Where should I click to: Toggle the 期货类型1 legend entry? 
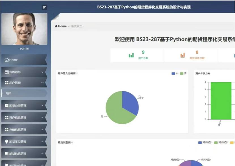coord(205,142)
